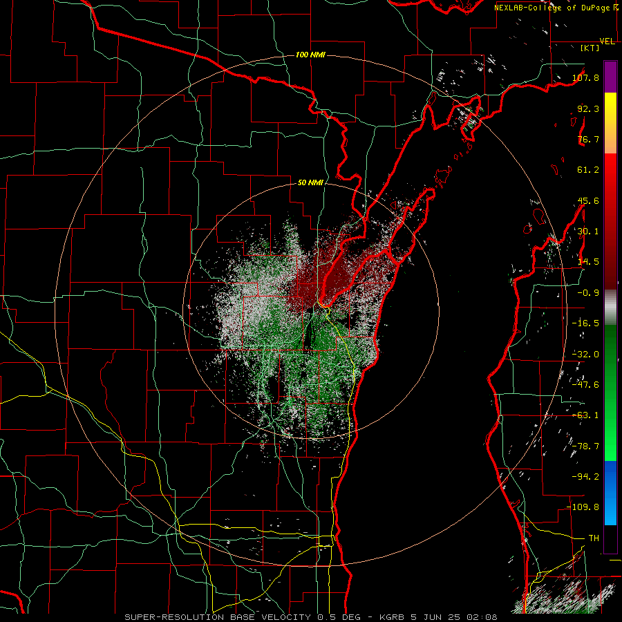The image size is (622, 622).
Task: Select the 107.8 value in velocity legend
Action: 585,77
